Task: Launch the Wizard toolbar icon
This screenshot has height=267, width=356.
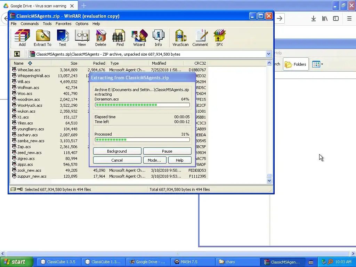Action: [x=139, y=38]
